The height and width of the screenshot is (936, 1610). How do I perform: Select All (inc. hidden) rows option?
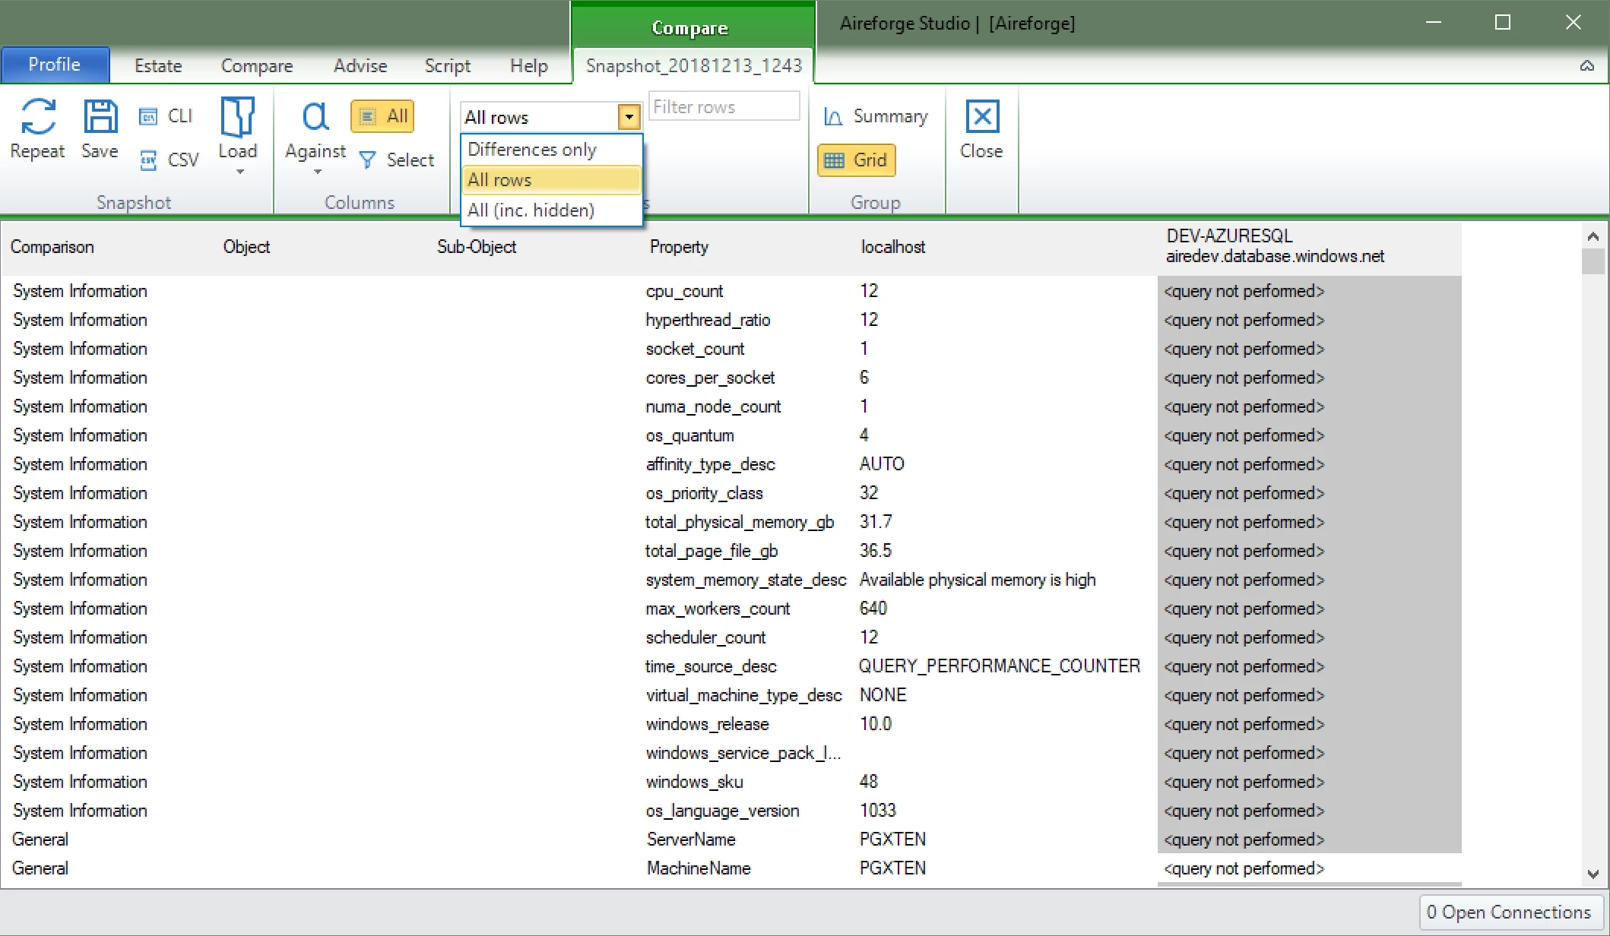531,210
